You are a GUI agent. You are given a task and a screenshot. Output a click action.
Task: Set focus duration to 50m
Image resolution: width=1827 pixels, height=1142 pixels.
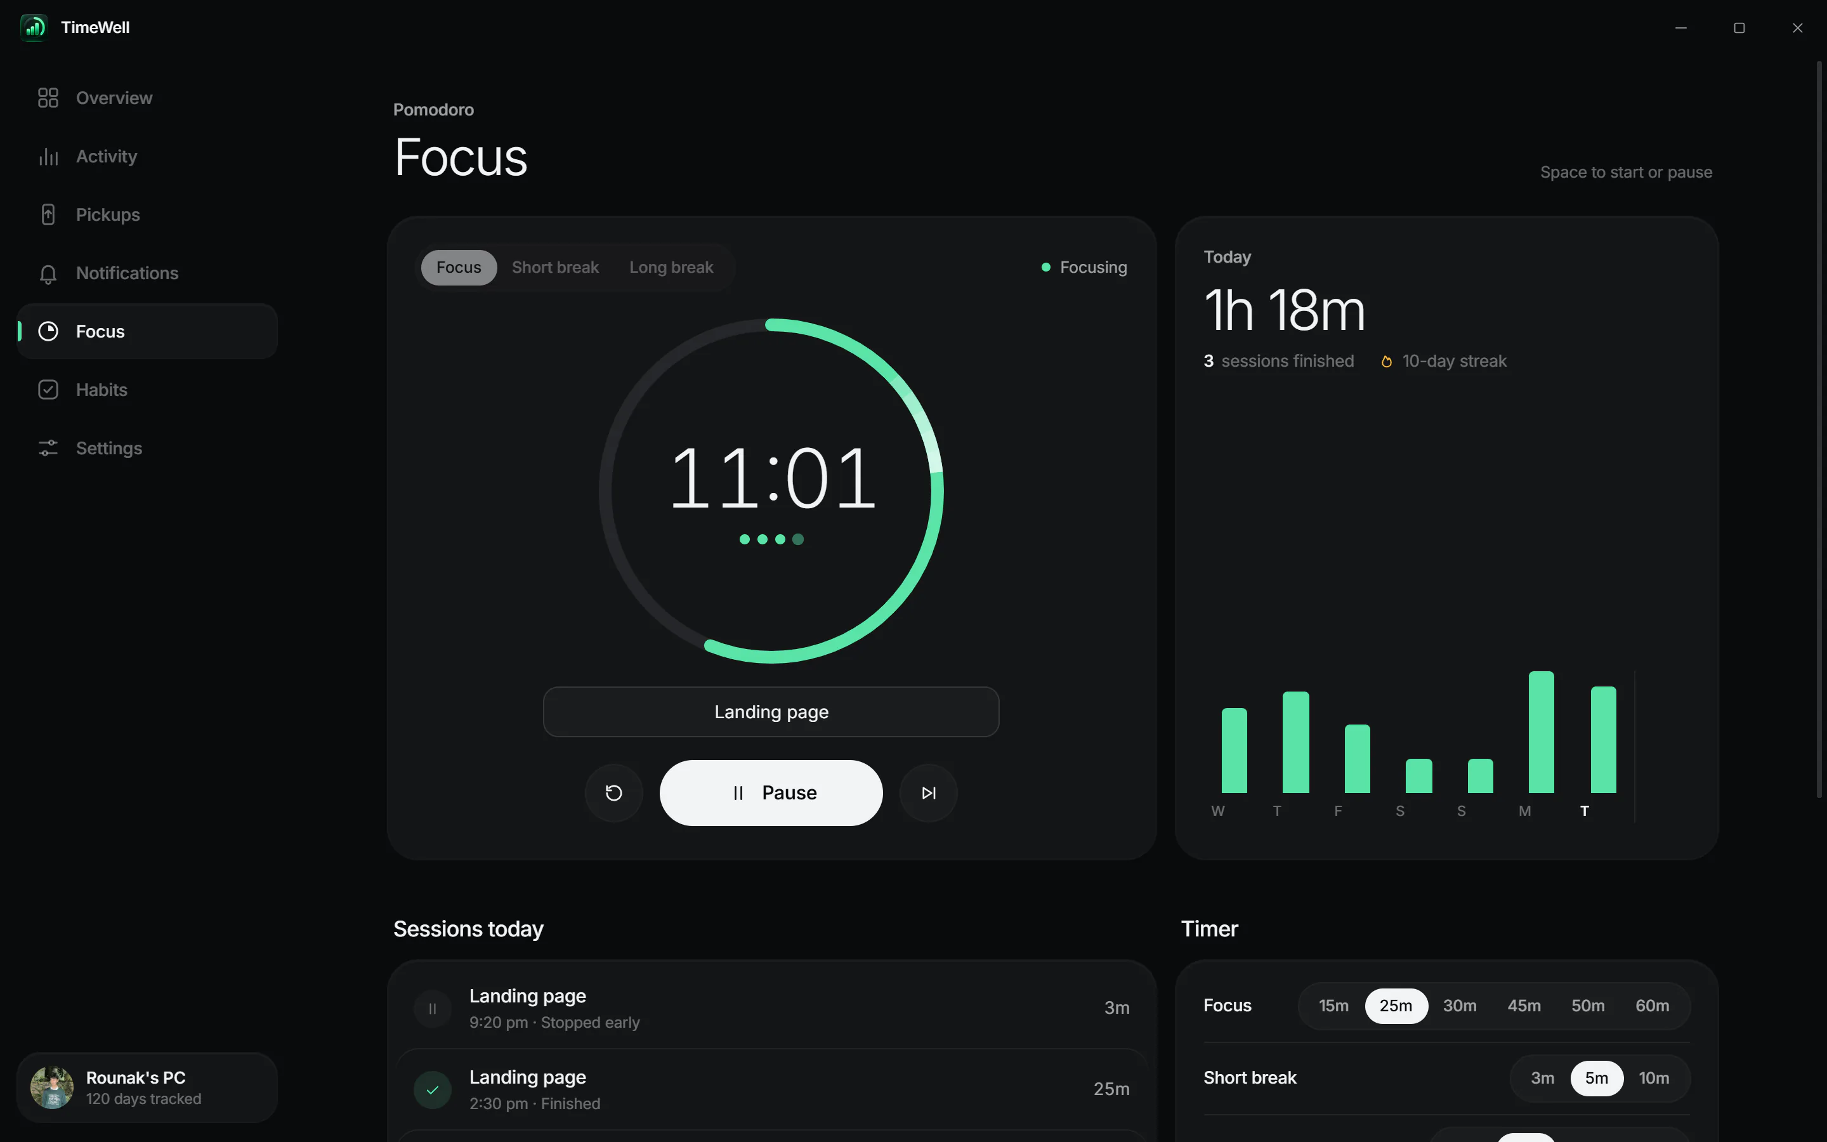[x=1588, y=1006]
